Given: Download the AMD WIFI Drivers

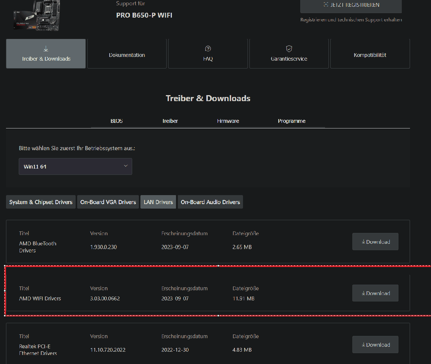Looking at the screenshot, I should click(x=375, y=293).
